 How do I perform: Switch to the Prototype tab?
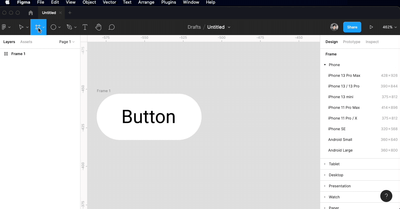352,42
